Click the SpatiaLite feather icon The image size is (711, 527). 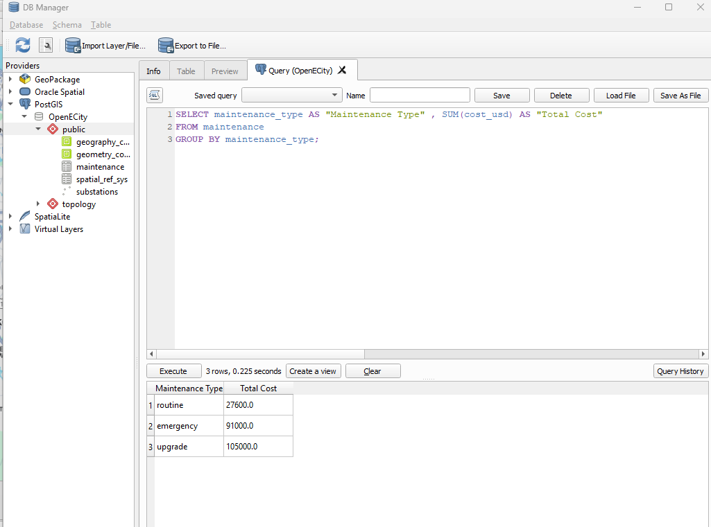click(x=25, y=217)
